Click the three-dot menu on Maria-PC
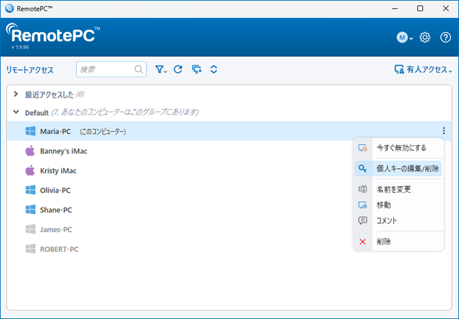This screenshot has width=459, height=319. [444, 131]
